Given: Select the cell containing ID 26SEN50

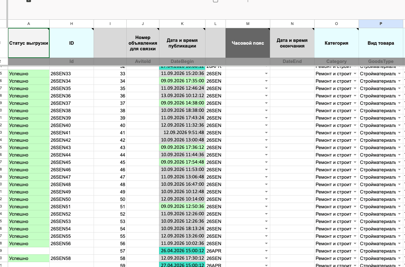Looking at the screenshot, I should coord(71,199).
